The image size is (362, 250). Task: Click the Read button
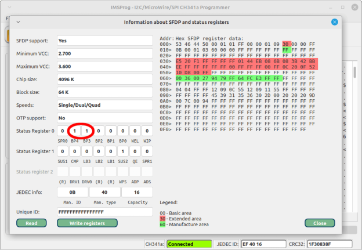pyautogui.click(x=31, y=223)
